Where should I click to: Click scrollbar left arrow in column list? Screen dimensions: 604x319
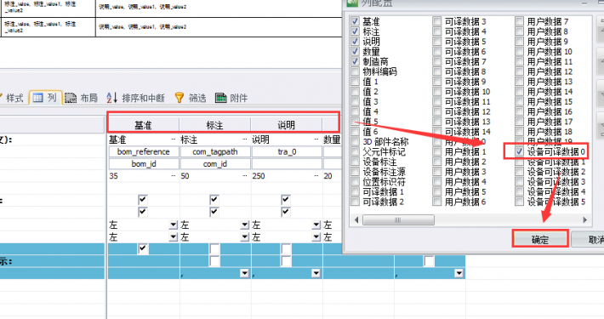pos(356,220)
